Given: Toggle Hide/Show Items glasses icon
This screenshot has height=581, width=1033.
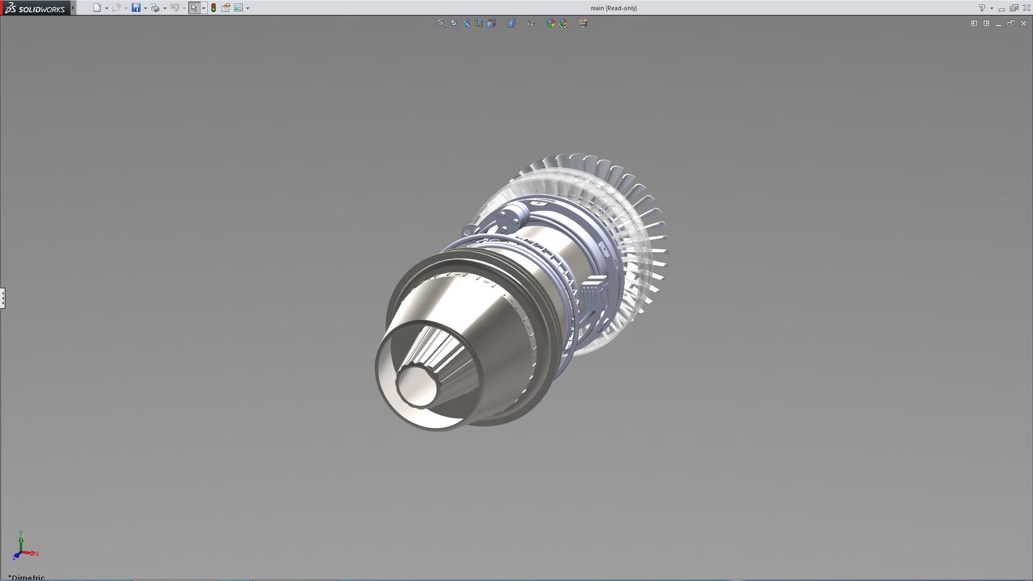Looking at the screenshot, I should pos(530,23).
